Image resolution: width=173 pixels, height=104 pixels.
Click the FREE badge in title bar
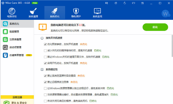[35, 3]
